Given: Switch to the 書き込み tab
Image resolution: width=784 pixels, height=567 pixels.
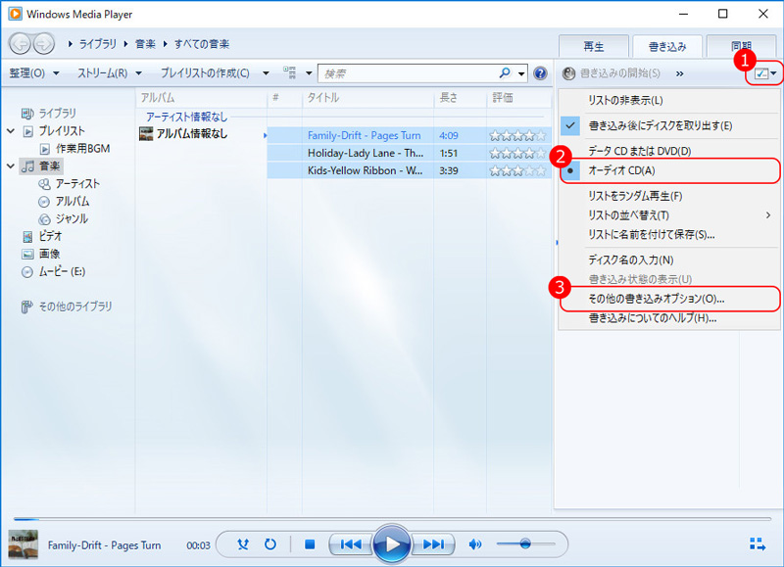Looking at the screenshot, I should [667, 46].
